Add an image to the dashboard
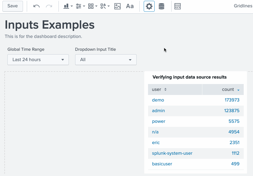This screenshot has width=253, height=176. (117, 6)
